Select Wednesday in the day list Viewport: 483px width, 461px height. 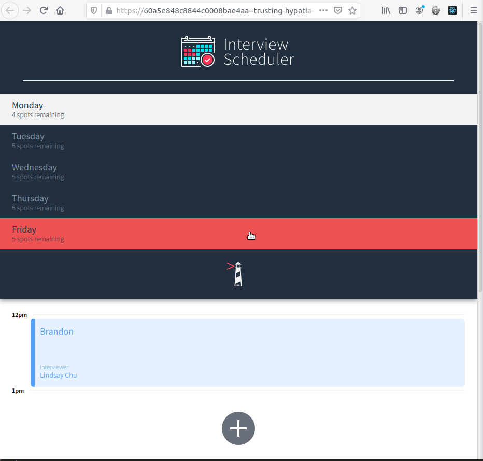(x=238, y=171)
